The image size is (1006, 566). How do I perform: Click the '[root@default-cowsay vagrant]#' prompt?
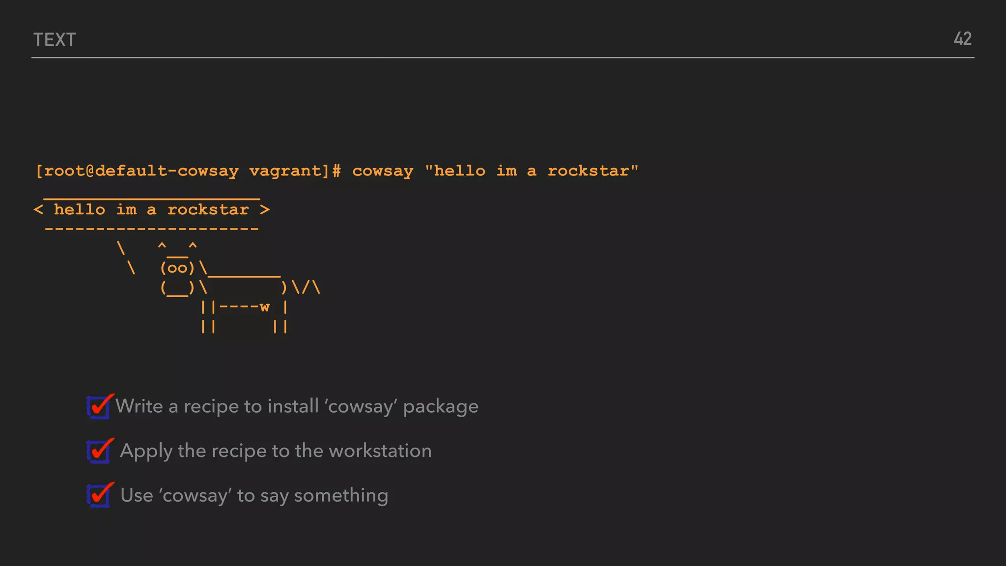(x=188, y=171)
